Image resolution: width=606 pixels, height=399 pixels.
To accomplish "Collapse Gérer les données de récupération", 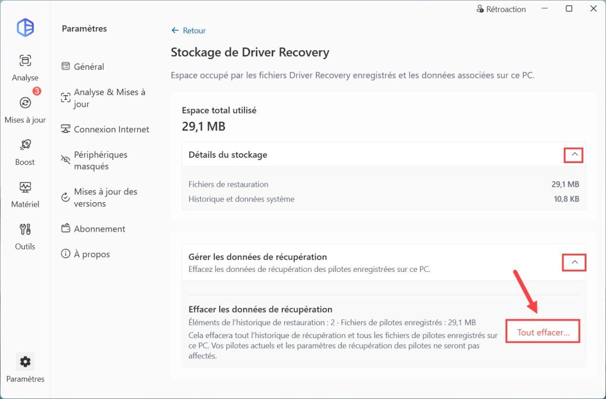I will (574, 262).
